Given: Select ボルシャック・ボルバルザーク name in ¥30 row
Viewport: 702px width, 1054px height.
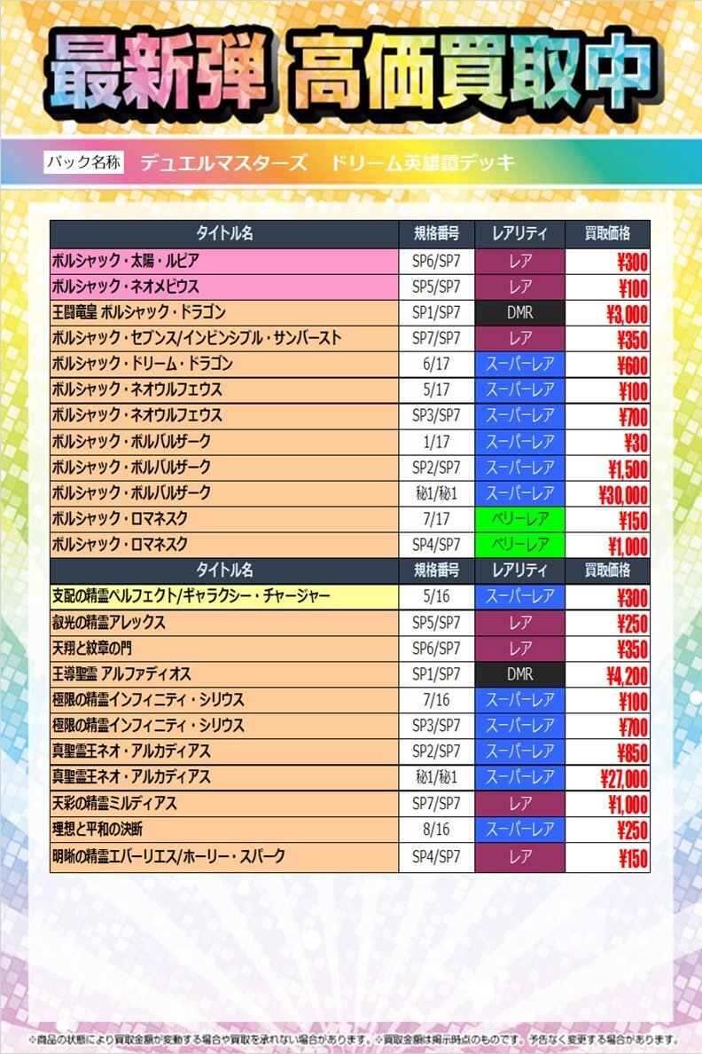Looking at the screenshot, I should pos(132,442).
